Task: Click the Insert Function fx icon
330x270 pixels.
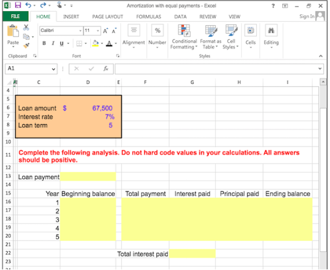Action: (105, 69)
